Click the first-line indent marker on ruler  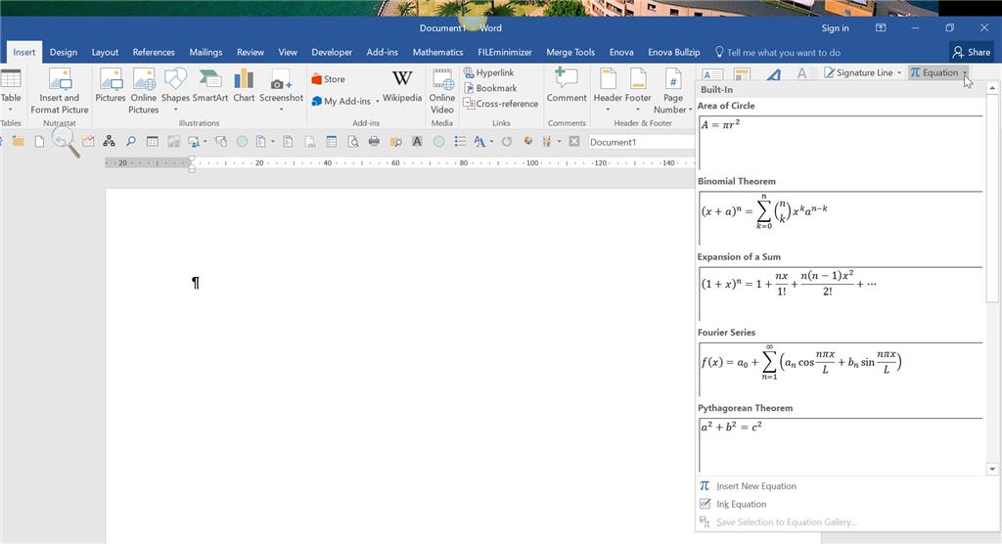coord(192,159)
